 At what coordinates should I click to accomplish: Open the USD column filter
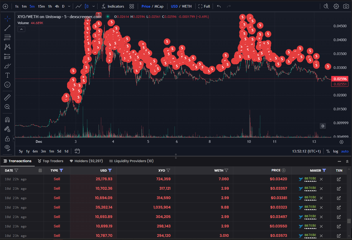tap(110, 170)
